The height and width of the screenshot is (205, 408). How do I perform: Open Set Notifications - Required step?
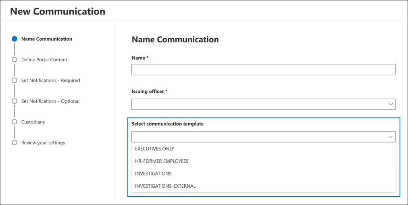[x=51, y=80]
